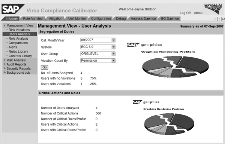Open Violation Count By dropdown
Viewport: 225px width, 144px height.
(x=114, y=61)
